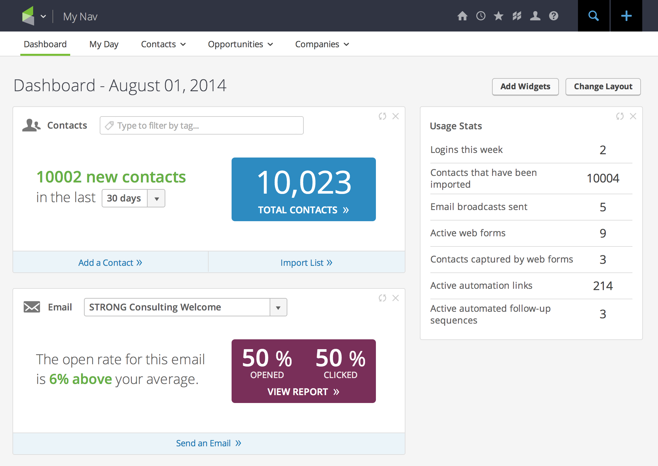
Task: Click the filter by tag input field
Action: click(201, 125)
